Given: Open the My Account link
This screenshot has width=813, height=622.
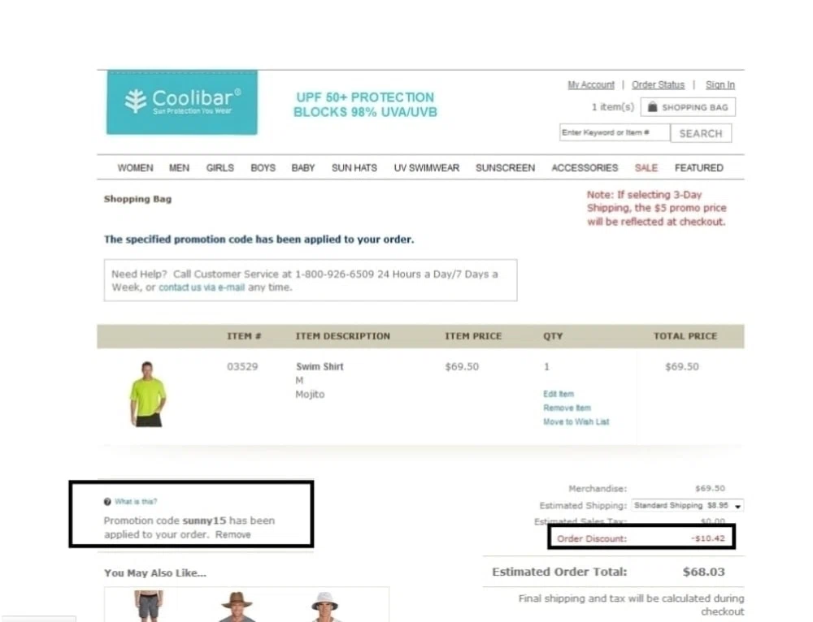Looking at the screenshot, I should [x=590, y=85].
